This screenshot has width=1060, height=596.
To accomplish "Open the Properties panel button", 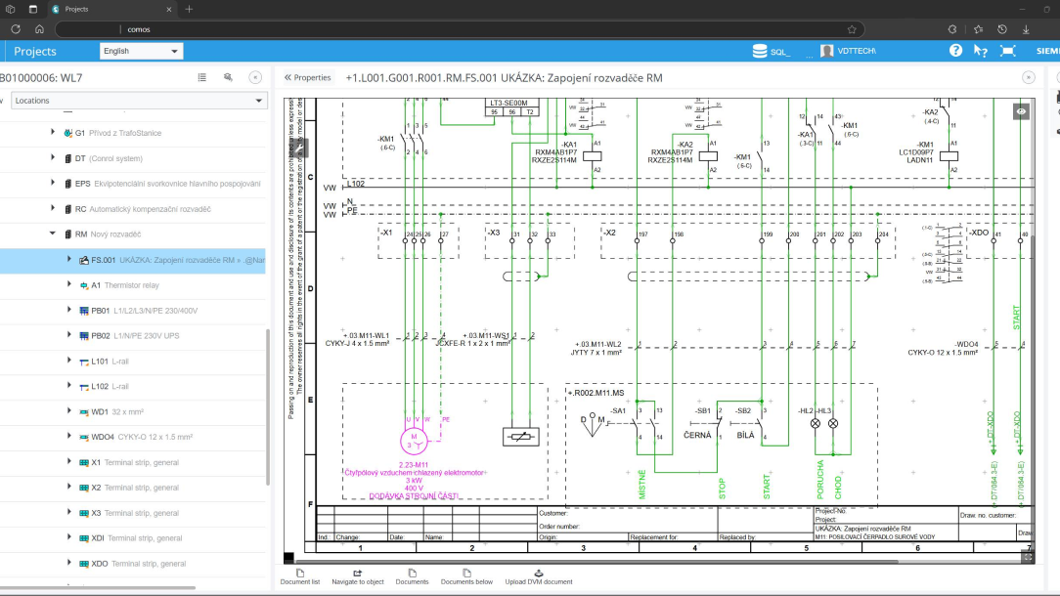I will pos(307,77).
